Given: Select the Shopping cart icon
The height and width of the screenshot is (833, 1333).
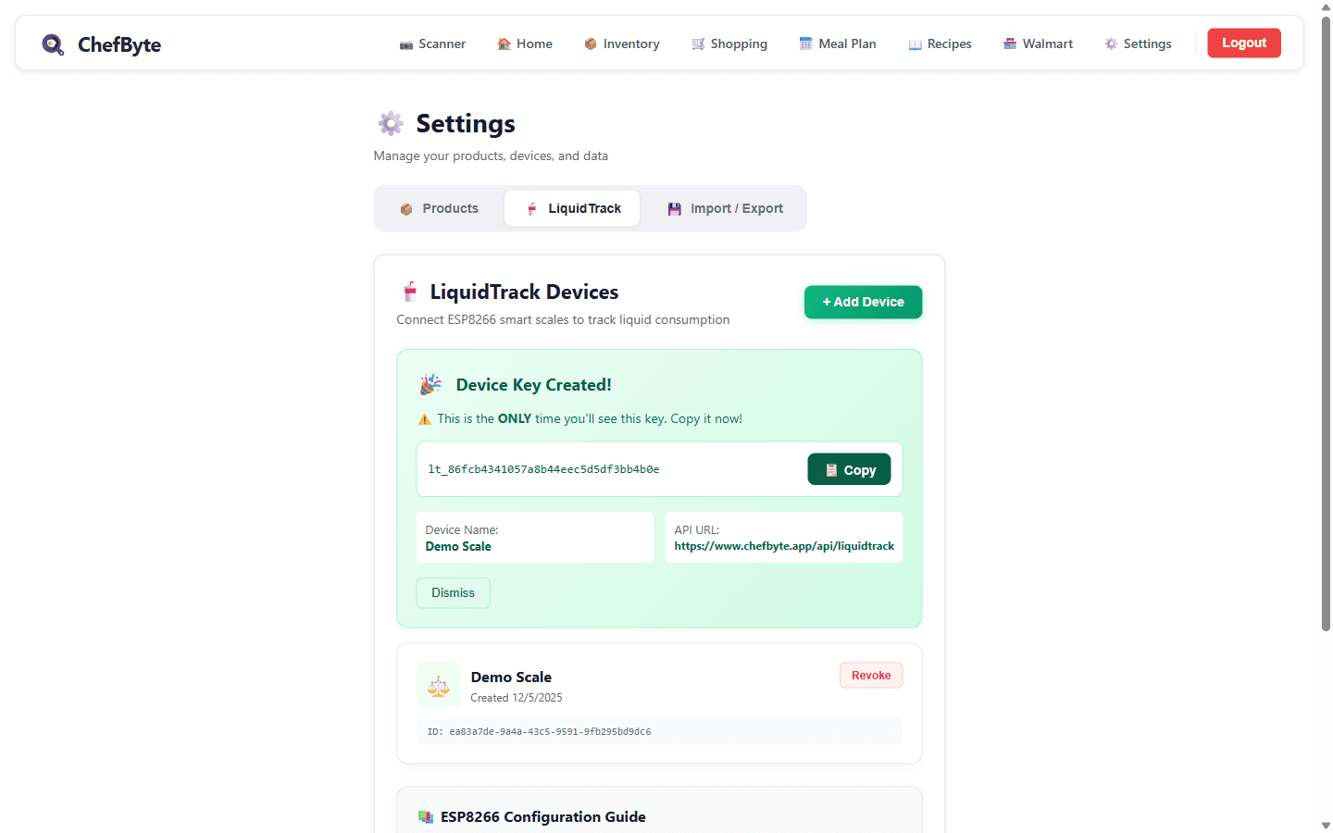Looking at the screenshot, I should point(697,43).
